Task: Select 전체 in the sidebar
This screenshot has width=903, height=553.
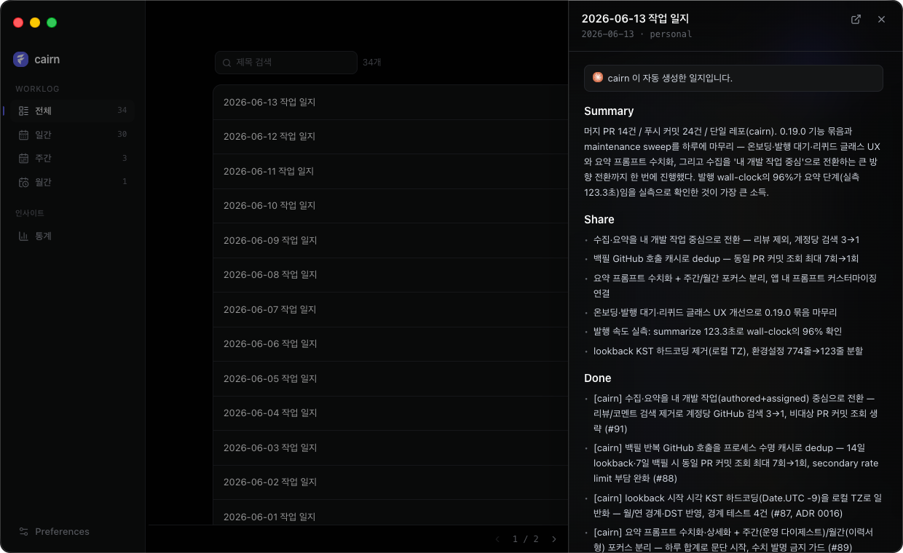Action: pos(73,111)
